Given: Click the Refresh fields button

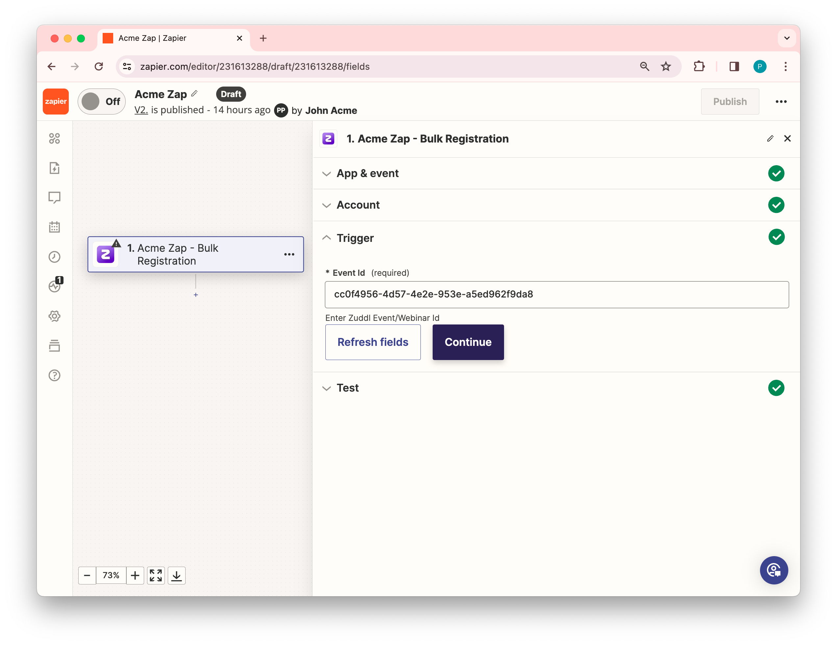Looking at the screenshot, I should pyautogui.click(x=372, y=342).
